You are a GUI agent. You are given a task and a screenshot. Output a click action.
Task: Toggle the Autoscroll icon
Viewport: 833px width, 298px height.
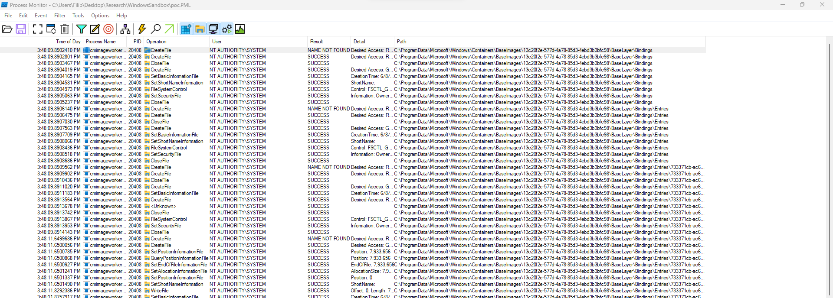[51, 29]
